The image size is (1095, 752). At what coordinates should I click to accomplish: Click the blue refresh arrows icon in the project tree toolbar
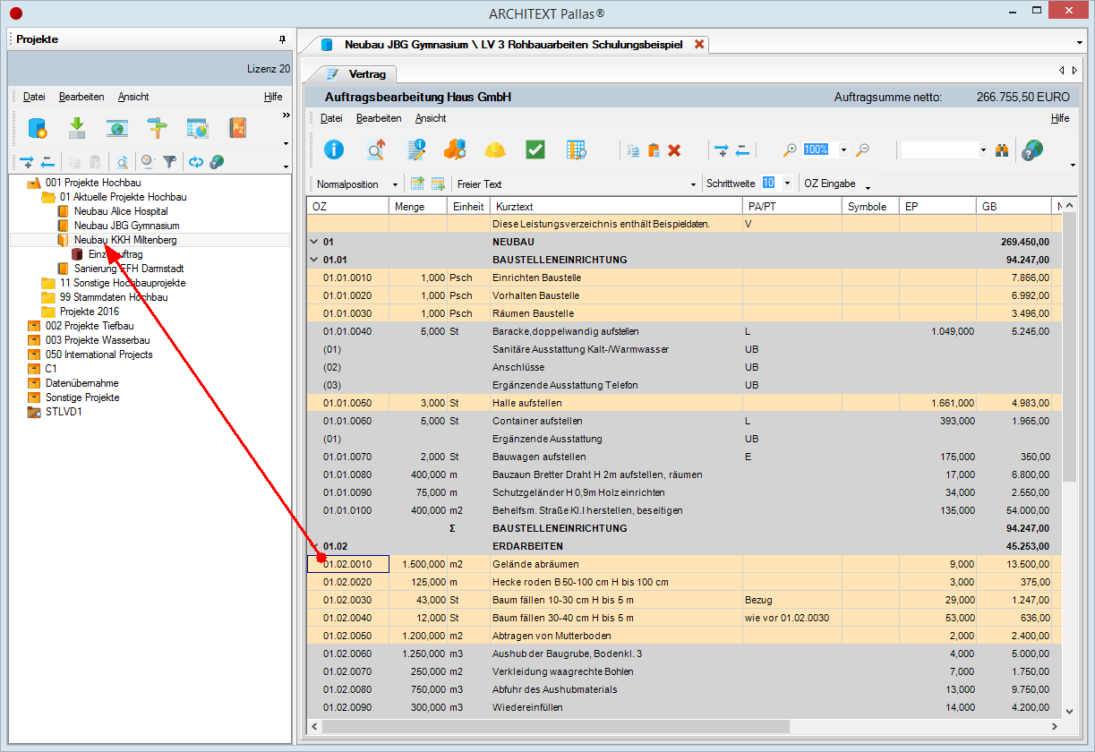point(195,162)
